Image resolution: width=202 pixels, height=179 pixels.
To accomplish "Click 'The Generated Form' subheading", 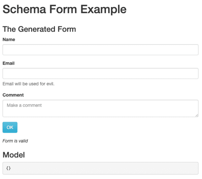I will pyautogui.click(x=39, y=29).
